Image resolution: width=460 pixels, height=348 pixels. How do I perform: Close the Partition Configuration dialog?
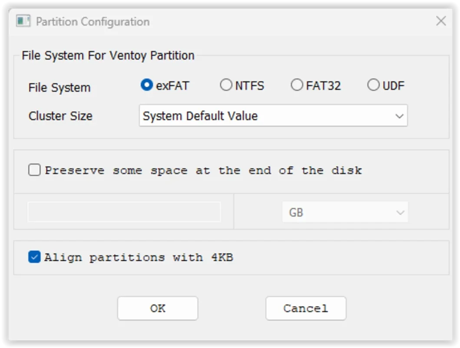(x=441, y=21)
